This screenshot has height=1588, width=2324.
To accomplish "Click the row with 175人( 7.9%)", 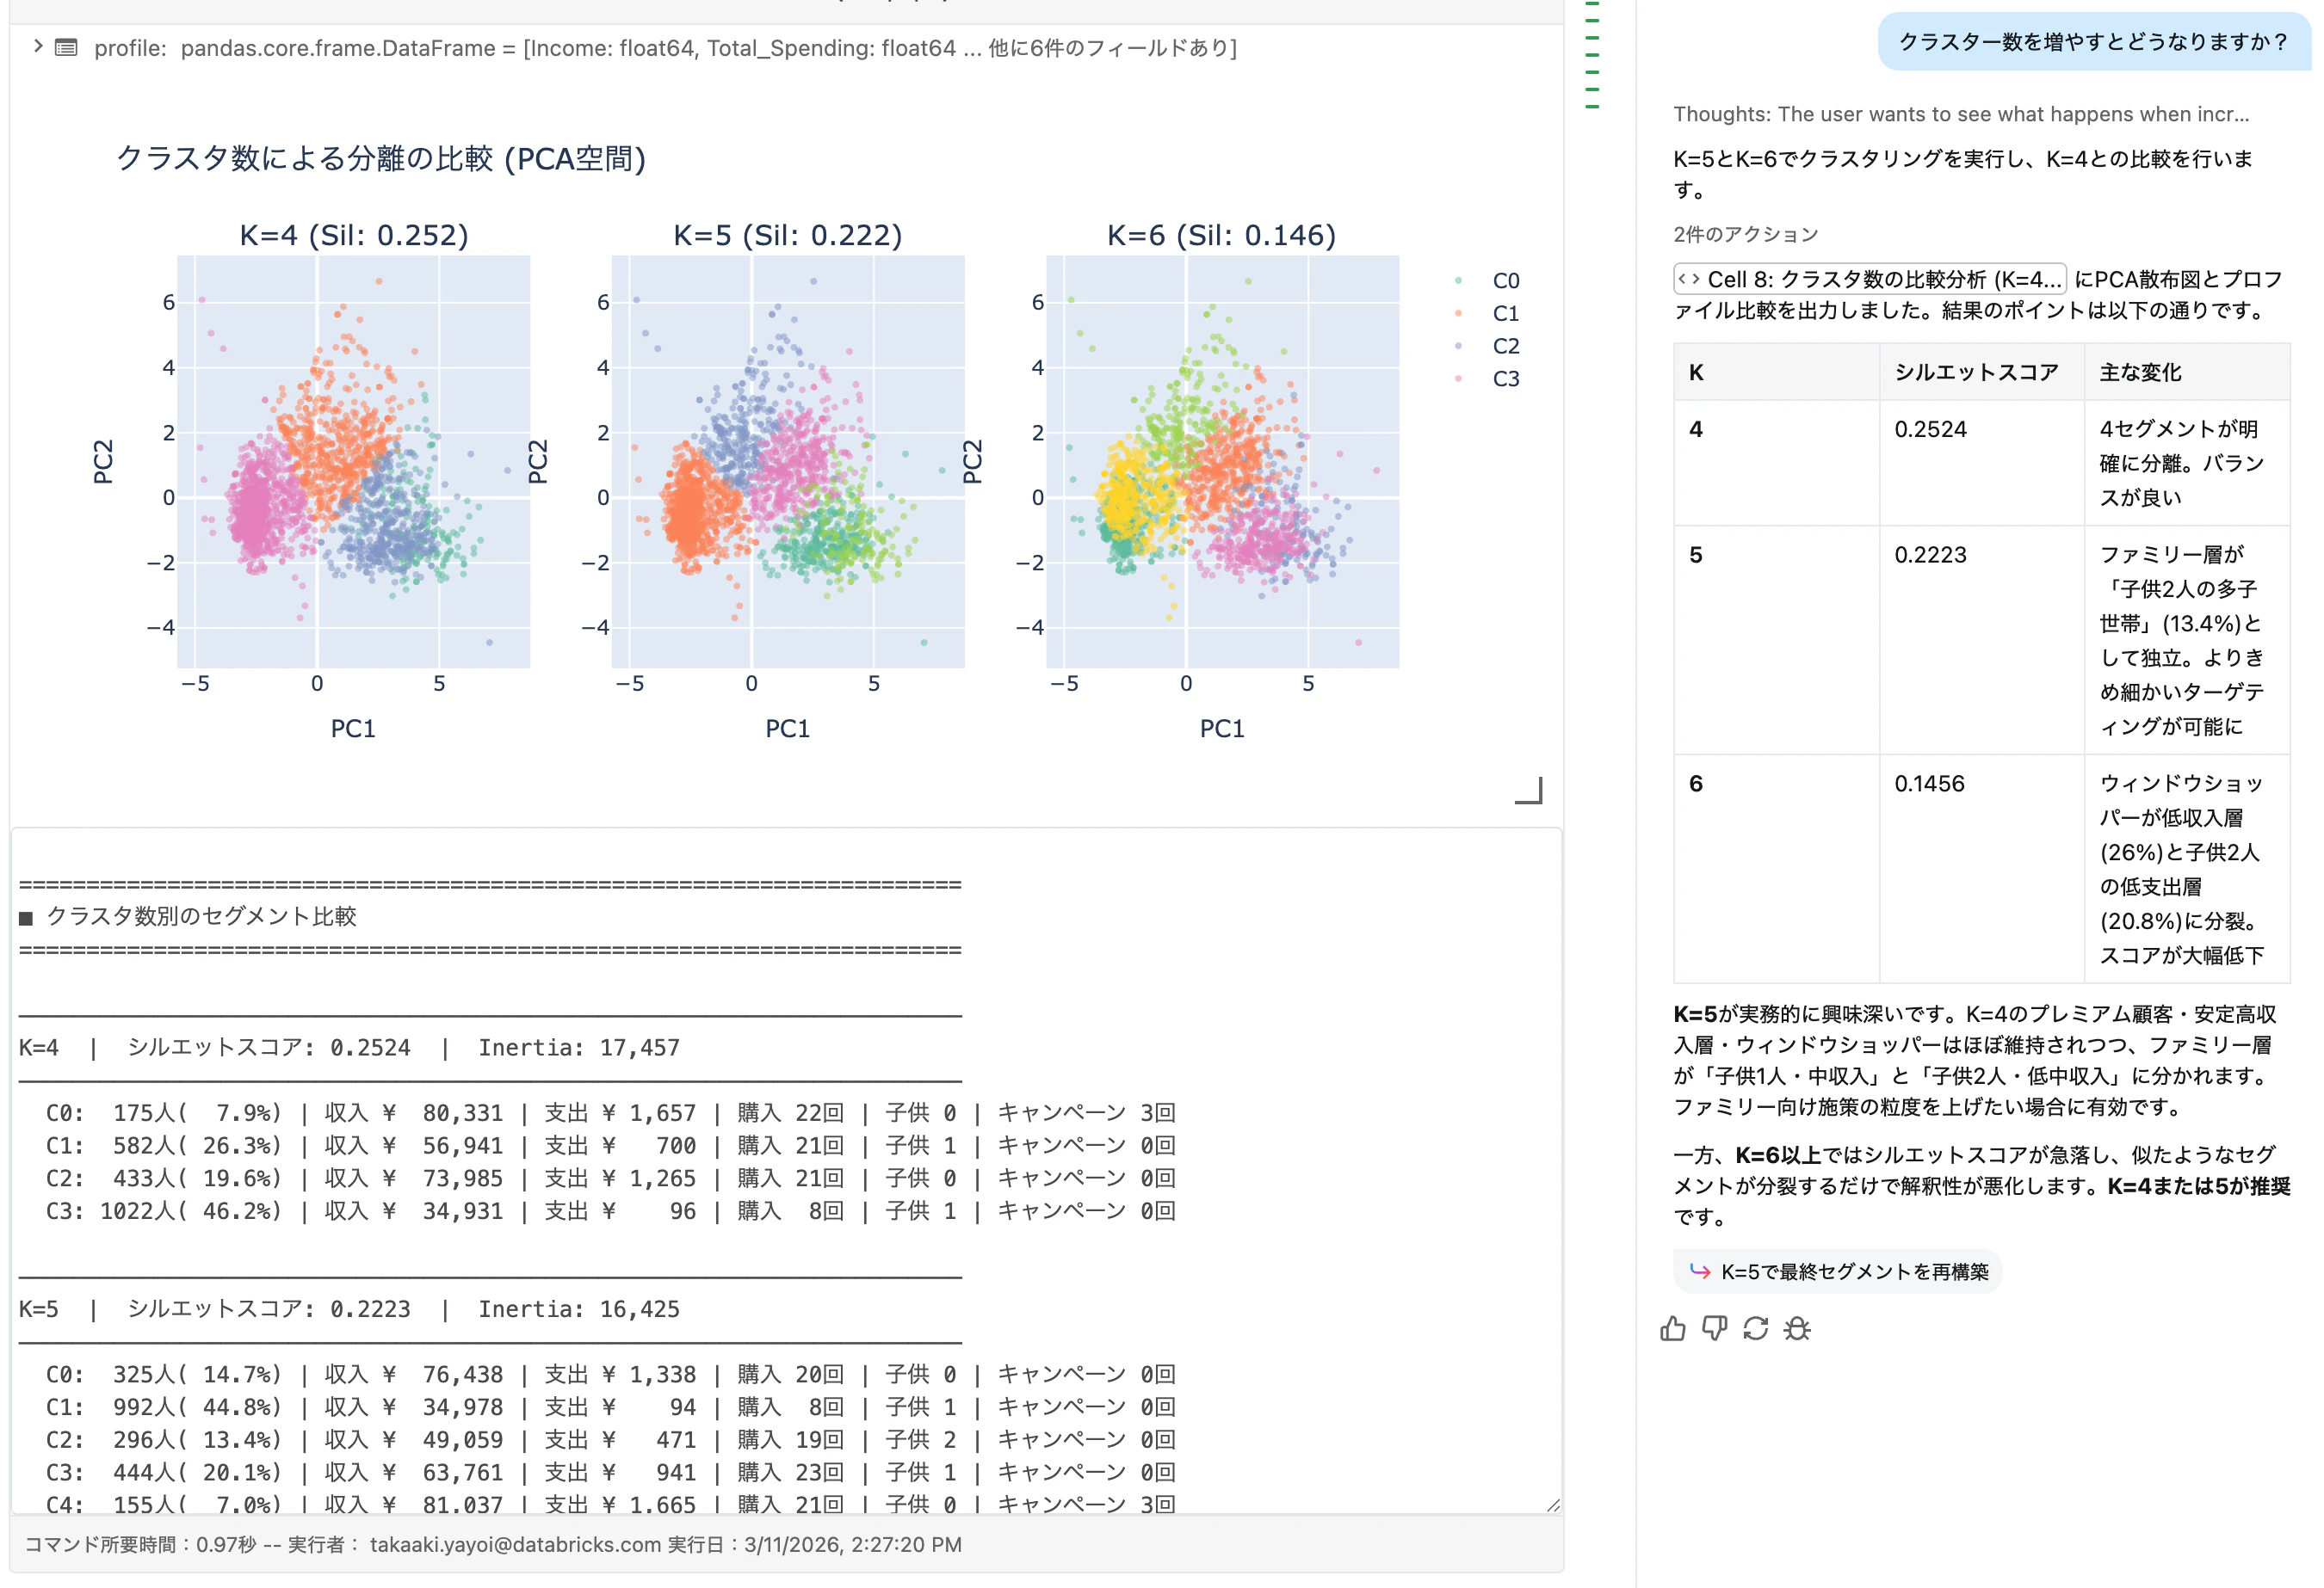I will [610, 1112].
